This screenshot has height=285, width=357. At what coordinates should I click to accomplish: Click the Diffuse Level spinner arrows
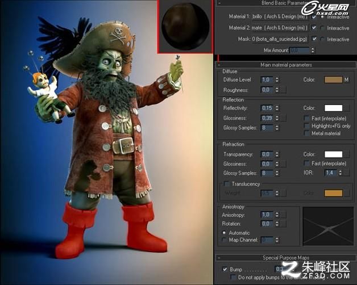pos(277,79)
